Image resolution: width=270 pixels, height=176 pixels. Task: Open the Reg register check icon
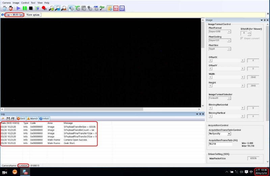tap(102, 8)
